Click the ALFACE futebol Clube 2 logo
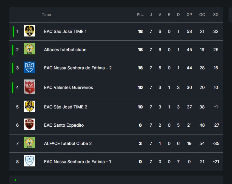The width and height of the screenshot is (232, 184). (29, 143)
